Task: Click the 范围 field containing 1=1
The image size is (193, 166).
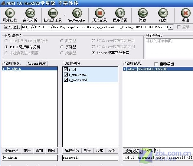Action: tap(174, 151)
